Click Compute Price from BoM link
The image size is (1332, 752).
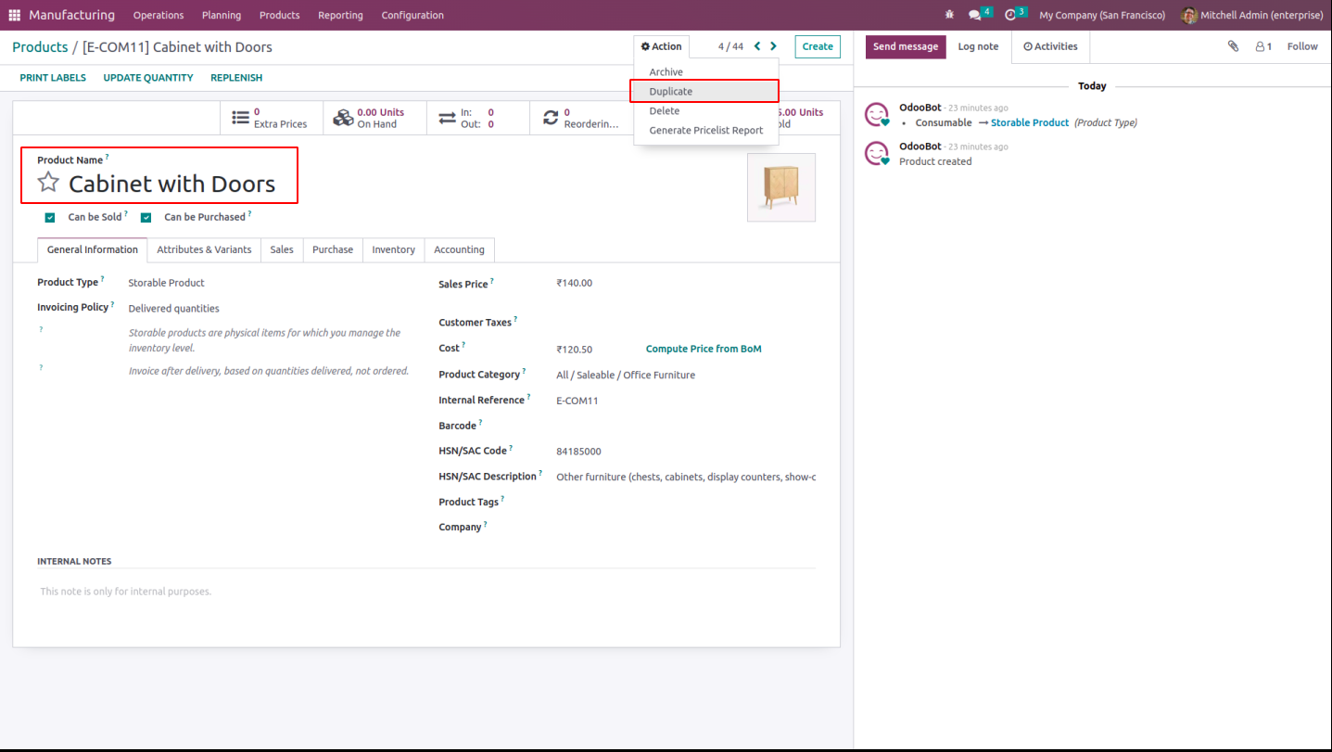(704, 349)
